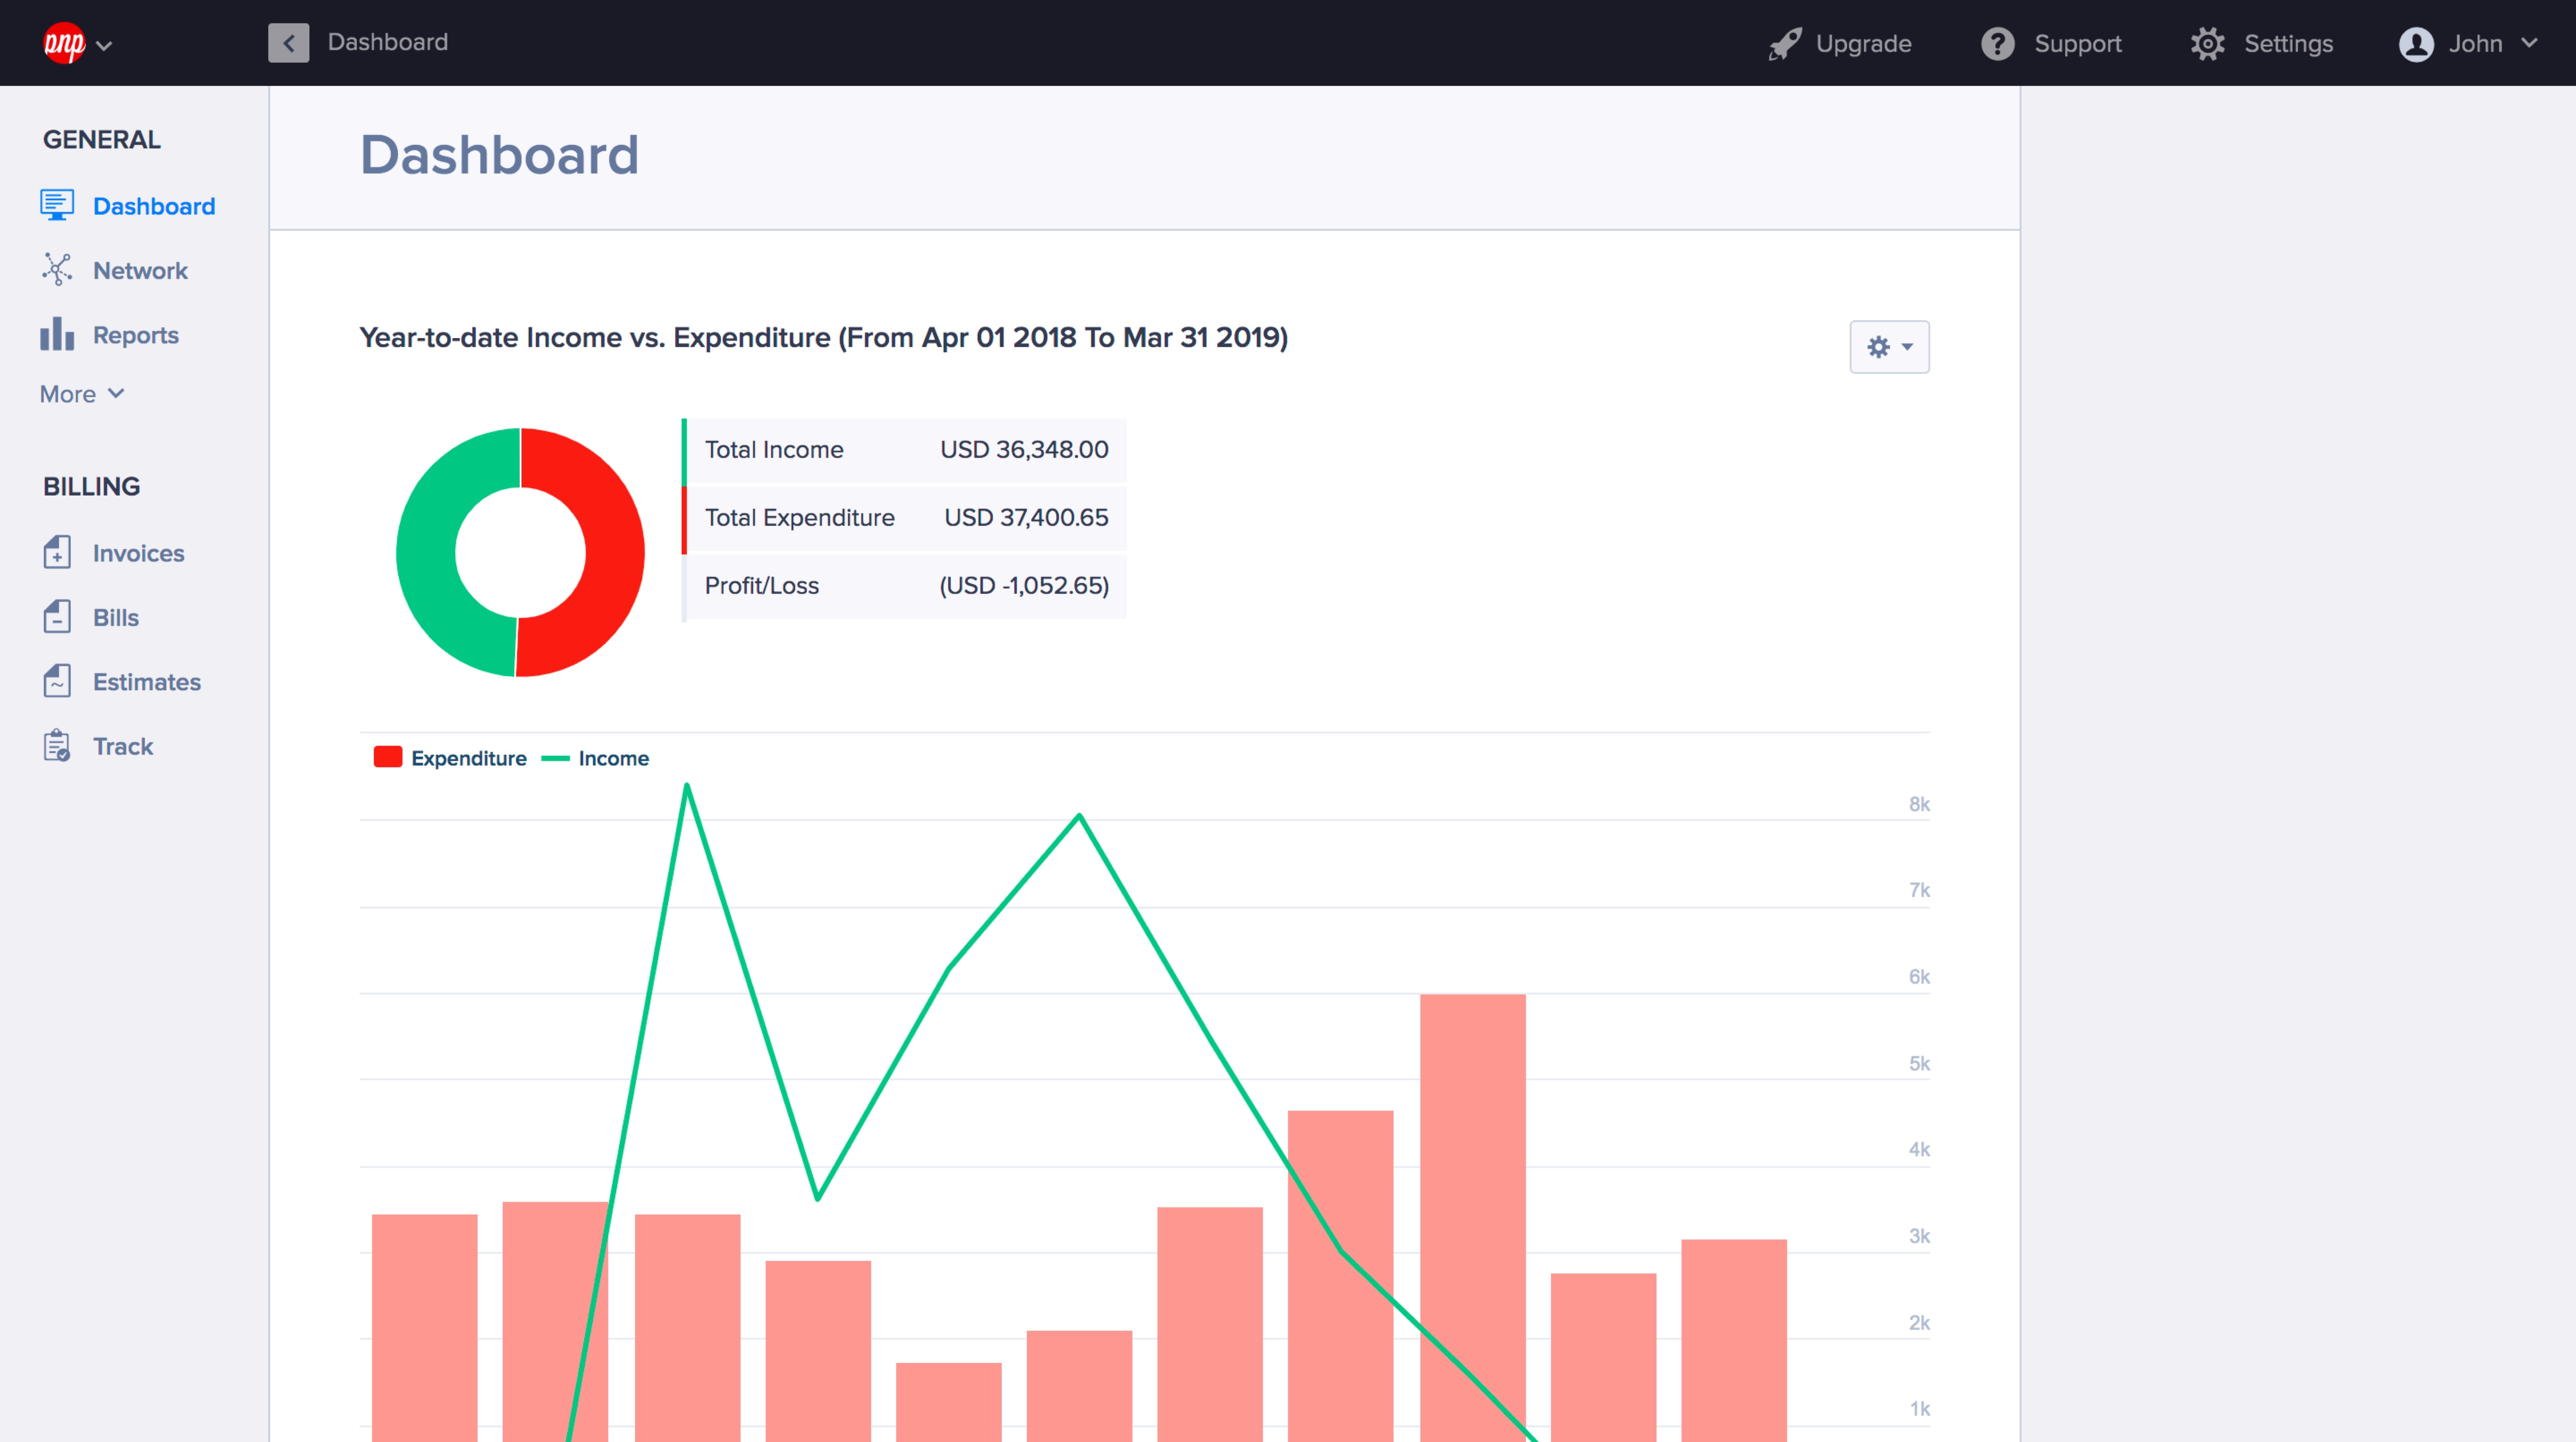The height and width of the screenshot is (1442, 2576).
Task: Click the back arrow button
Action: click(288, 43)
